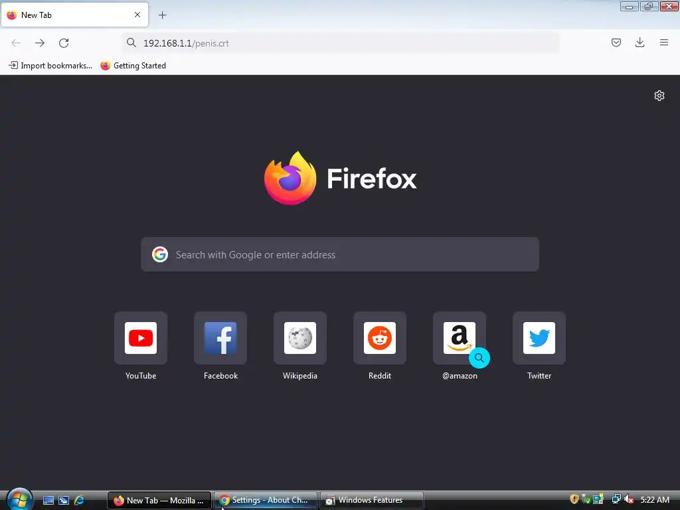
Task: Restore down the Firefox window
Action: (649, 6)
